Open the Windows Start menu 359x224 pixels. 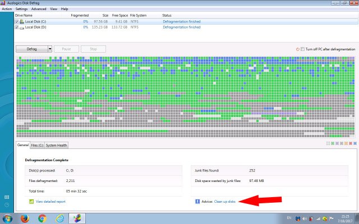pyautogui.click(x=7, y=218)
